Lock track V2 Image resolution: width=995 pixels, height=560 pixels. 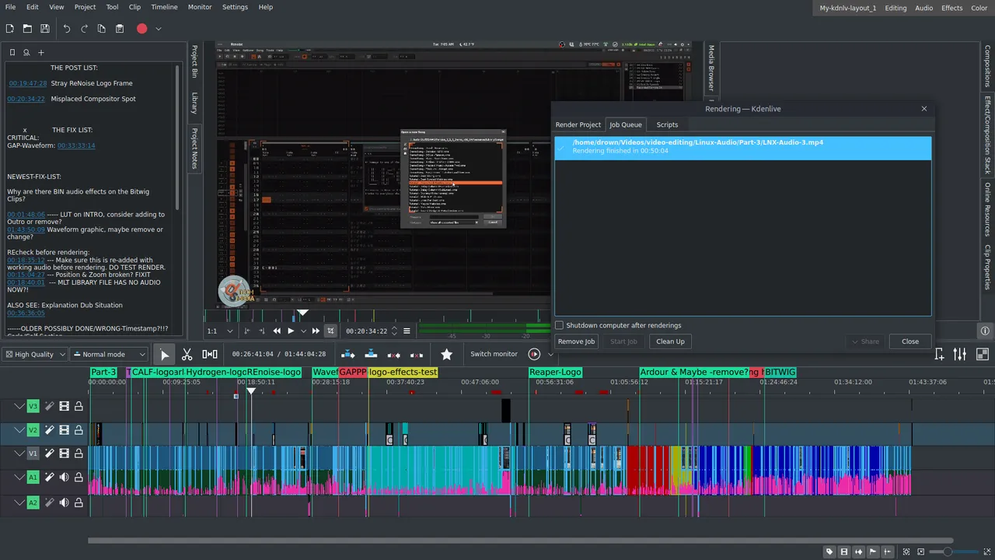79,430
